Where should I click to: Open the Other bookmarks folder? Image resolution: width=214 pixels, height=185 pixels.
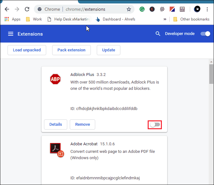coord(191,19)
